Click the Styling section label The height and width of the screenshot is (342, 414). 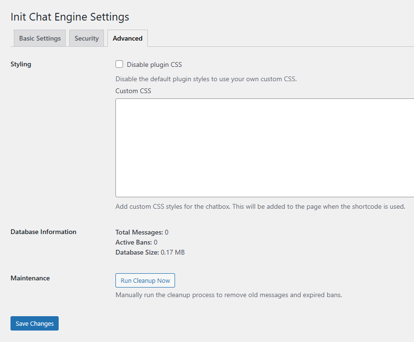(21, 64)
